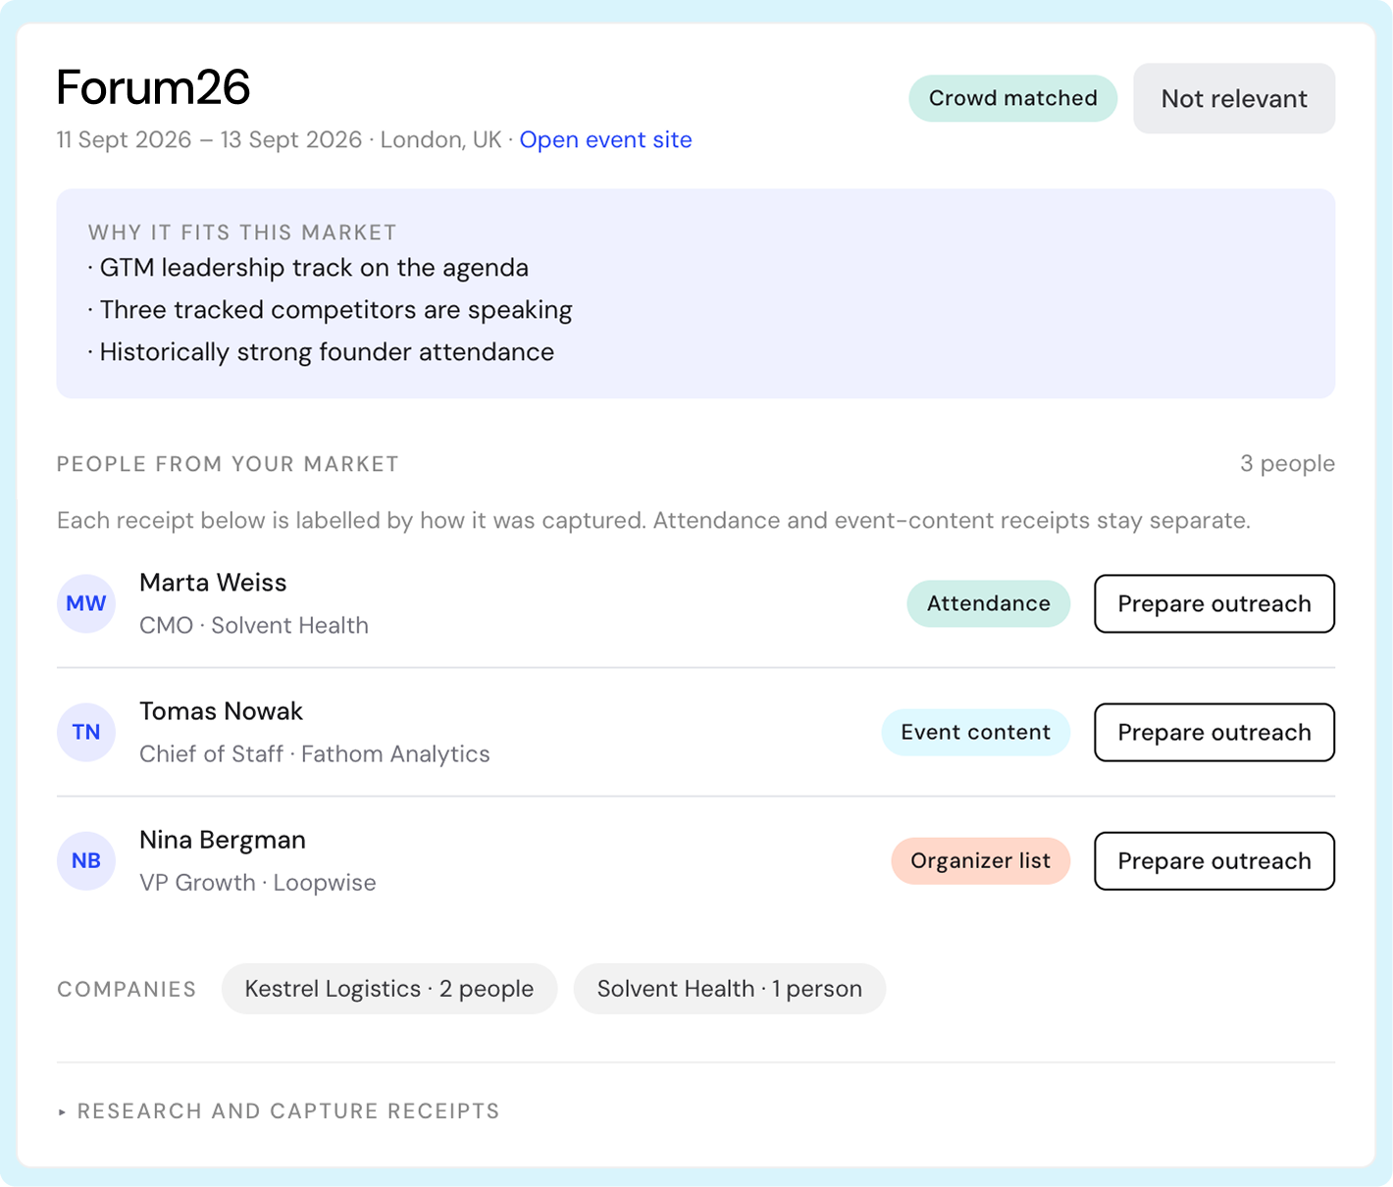Click the Crowd matched badge
The image size is (1393, 1187).
[1012, 98]
